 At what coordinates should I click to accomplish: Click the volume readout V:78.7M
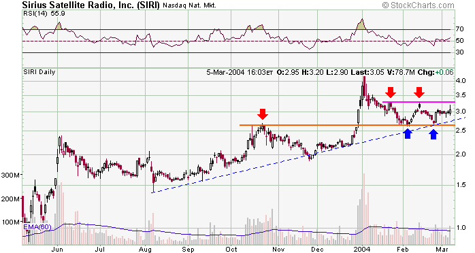click(x=401, y=72)
